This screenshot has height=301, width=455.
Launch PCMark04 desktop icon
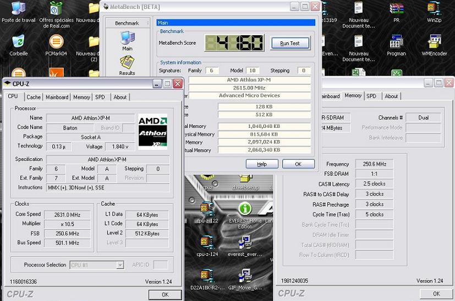pos(56,46)
